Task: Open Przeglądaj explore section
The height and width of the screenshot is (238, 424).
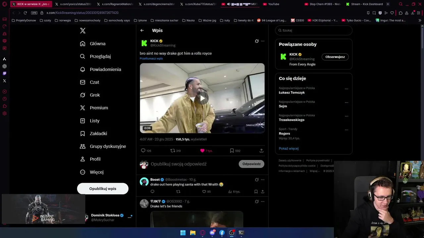Action: click(x=95, y=57)
